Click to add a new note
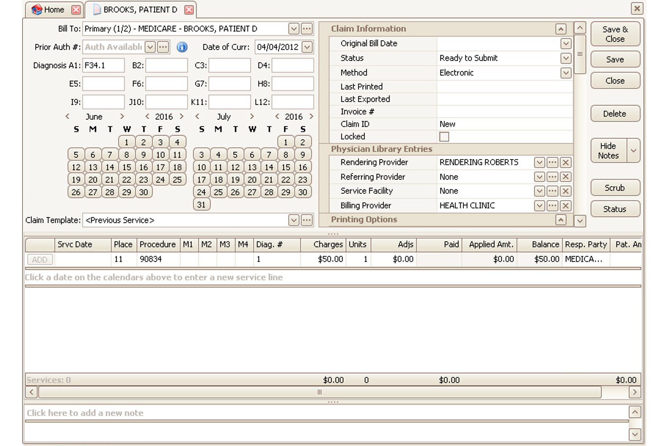Viewport: 669px width, 446px height. click(85, 413)
